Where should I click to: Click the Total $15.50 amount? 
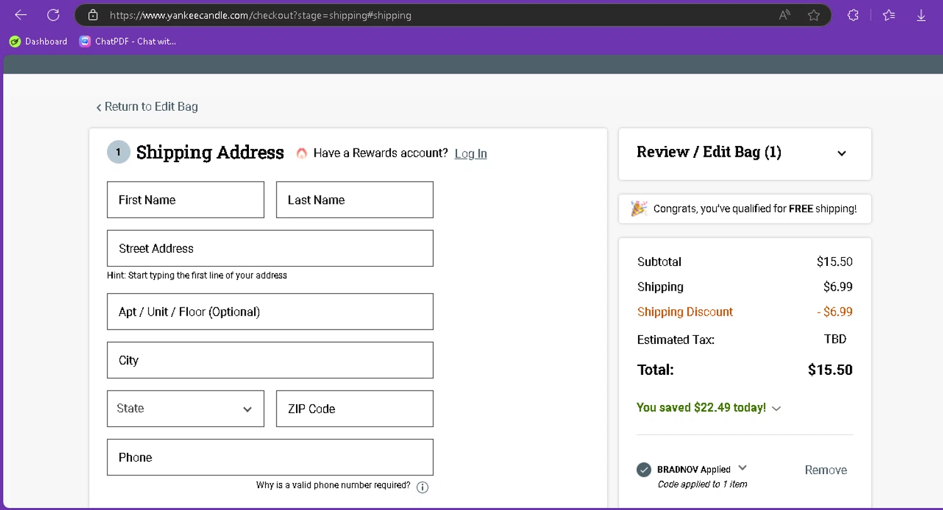click(x=830, y=370)
